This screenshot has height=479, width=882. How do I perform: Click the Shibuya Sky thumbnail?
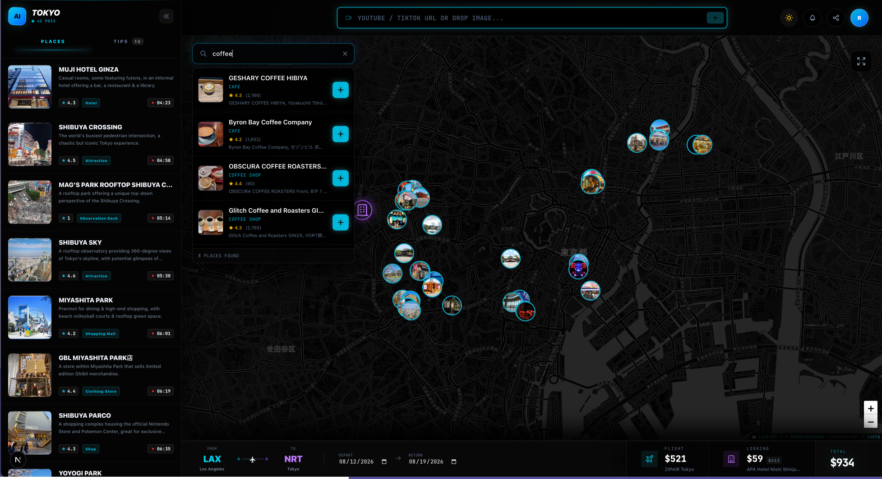coord(29,260)
